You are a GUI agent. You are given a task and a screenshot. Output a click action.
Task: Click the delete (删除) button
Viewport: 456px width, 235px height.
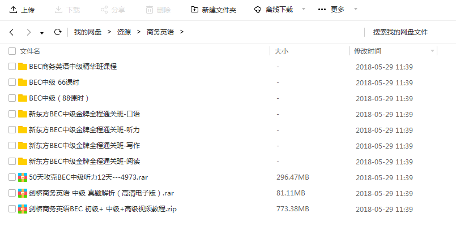(x=158, y=10)
